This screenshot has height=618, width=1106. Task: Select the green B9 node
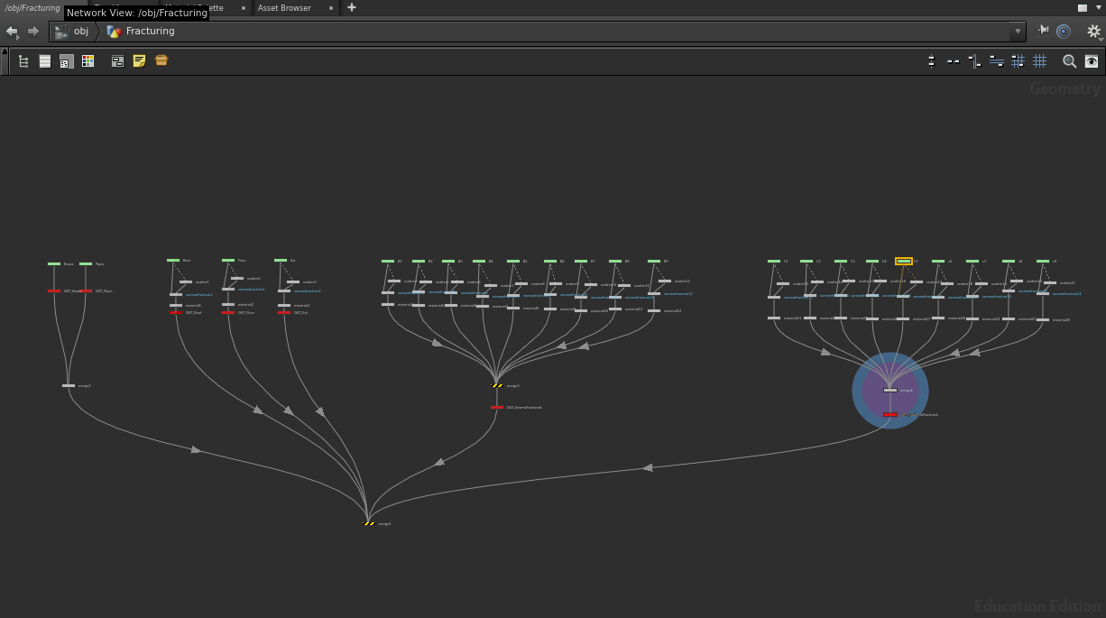(654, 261)
